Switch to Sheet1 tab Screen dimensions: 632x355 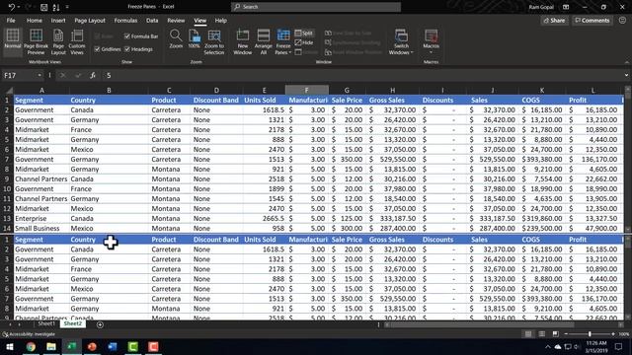tap(46, 324)
